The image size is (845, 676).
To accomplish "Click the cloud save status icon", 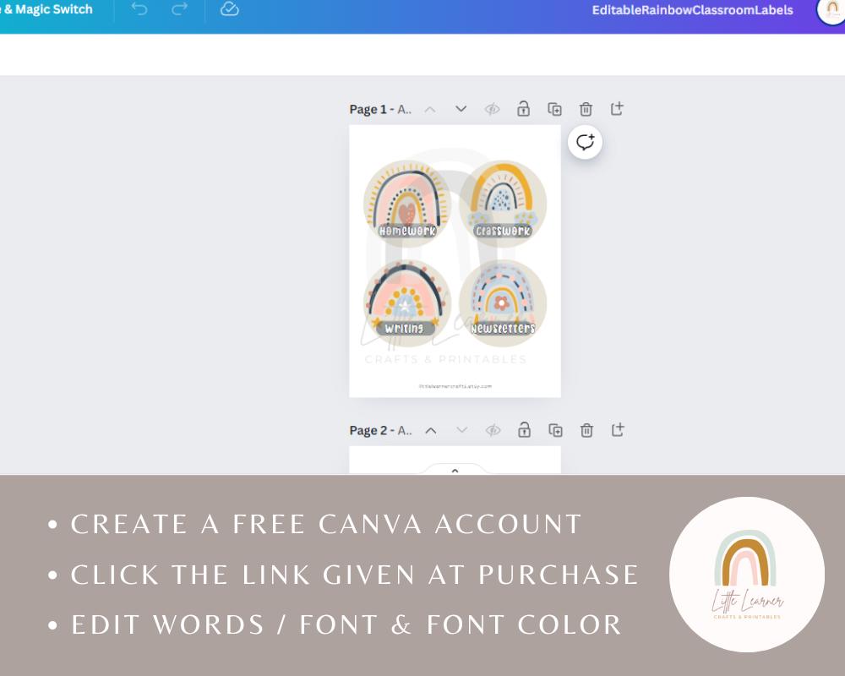I will click(229, 9).
